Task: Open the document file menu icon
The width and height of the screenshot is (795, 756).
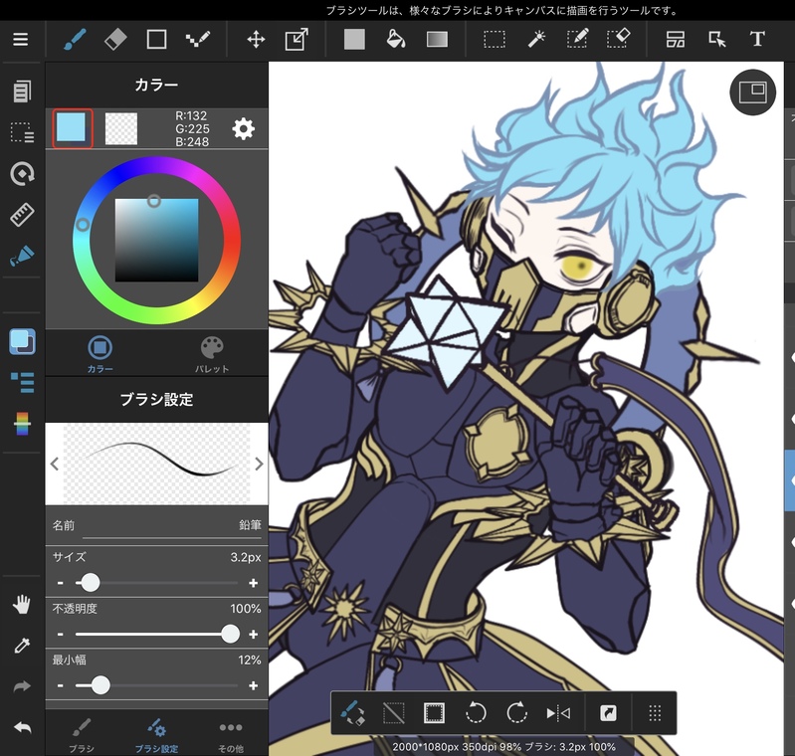Action: point(21,92)
